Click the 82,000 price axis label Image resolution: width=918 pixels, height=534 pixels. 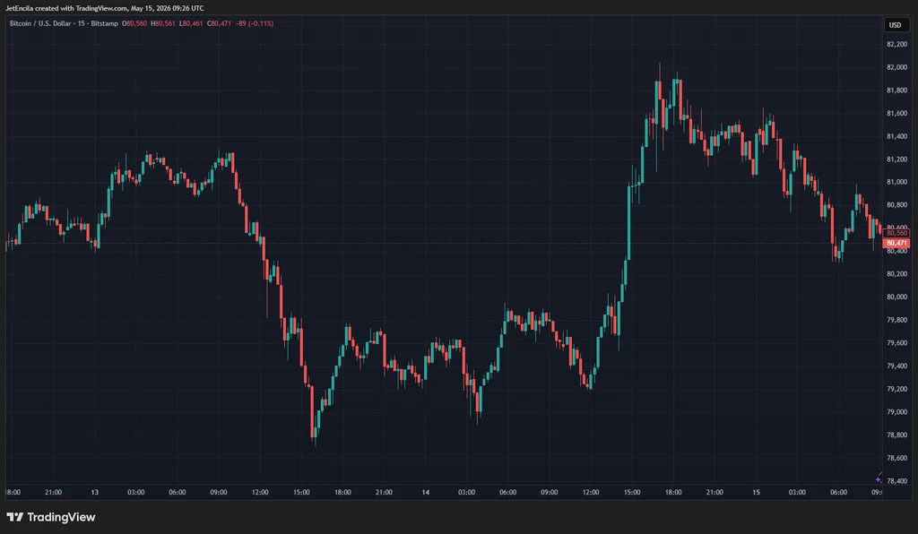click(896, 67)
